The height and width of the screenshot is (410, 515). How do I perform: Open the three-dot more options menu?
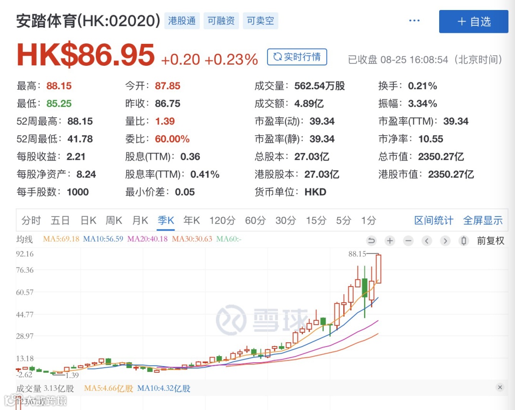[414, 20]
